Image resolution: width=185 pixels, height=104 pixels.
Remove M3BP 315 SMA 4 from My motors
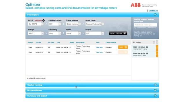pyautogui.click(x=157, y=48)
